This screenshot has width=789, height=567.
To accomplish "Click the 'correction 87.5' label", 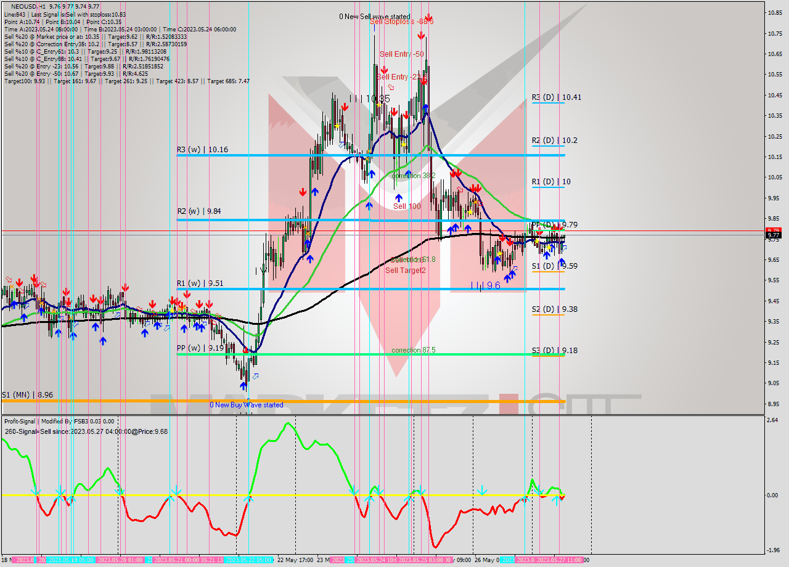I will coord(414,350).
